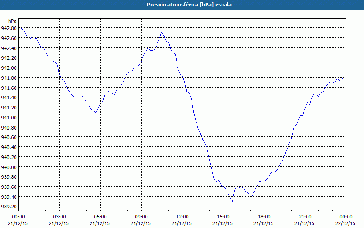Screen dimensions: 364x228
Task: Click the chart title 'Presión atmosférica [hPa] escala'
Action: click(x=189, y=5)
